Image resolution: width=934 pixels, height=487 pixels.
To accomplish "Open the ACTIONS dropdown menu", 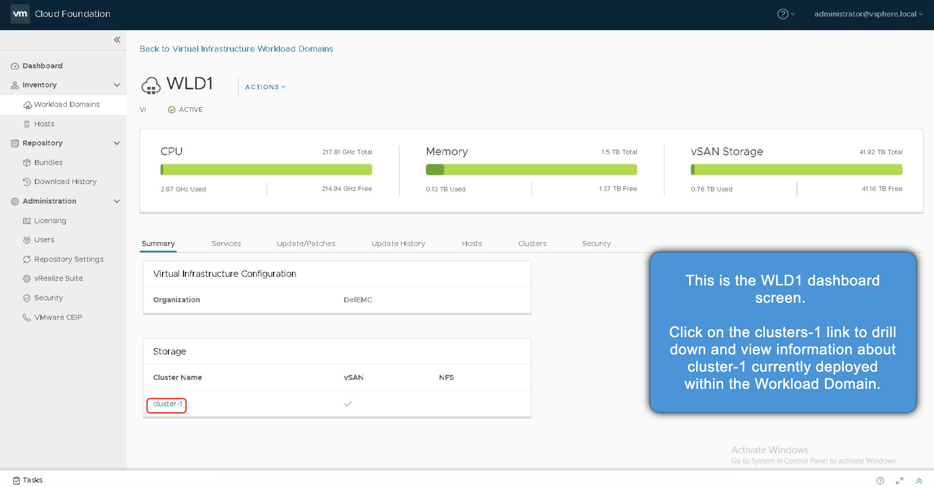I will point(265,87).
